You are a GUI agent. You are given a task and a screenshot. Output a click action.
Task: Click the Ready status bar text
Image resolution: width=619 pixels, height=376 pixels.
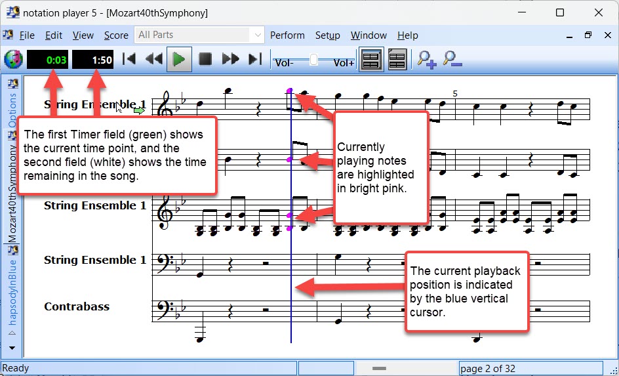(x=16, y=369)
